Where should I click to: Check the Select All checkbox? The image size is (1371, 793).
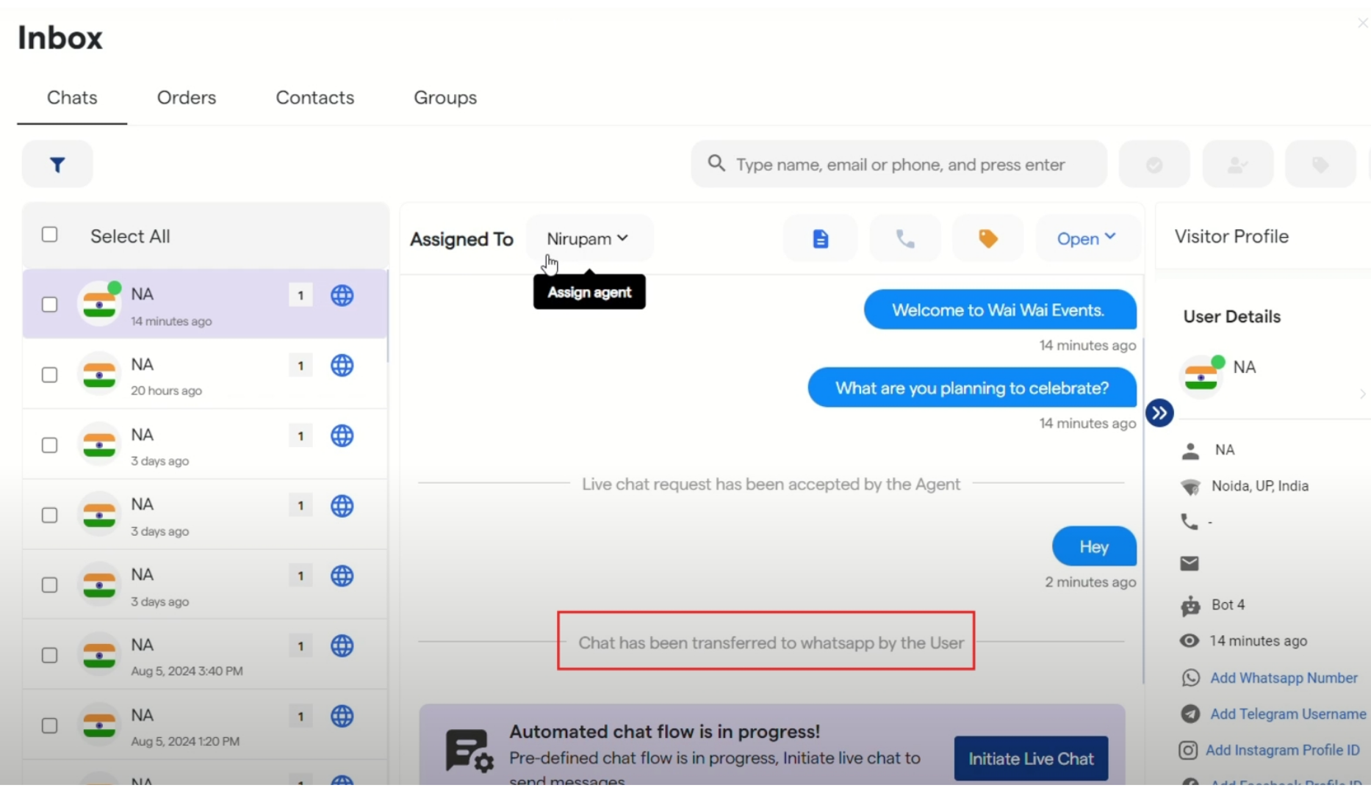coord(49,234)
